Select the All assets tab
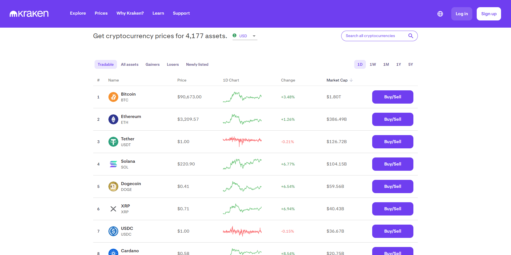The image size is (511, 255). (x=130, y=64)
